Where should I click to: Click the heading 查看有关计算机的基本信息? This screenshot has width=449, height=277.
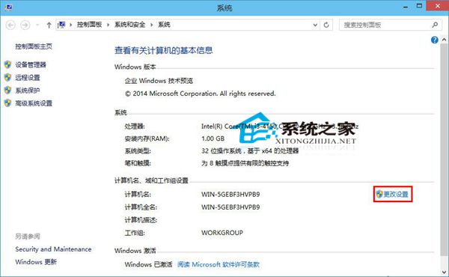pos(164,50)
